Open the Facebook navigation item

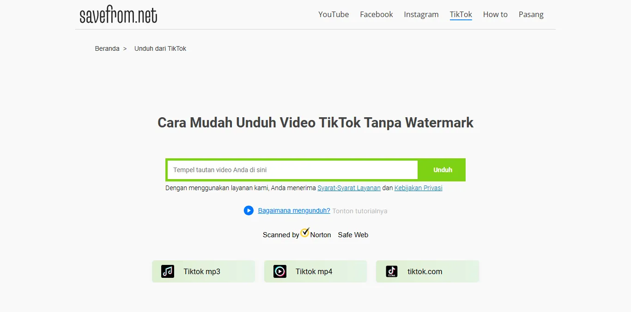[376, 14]
